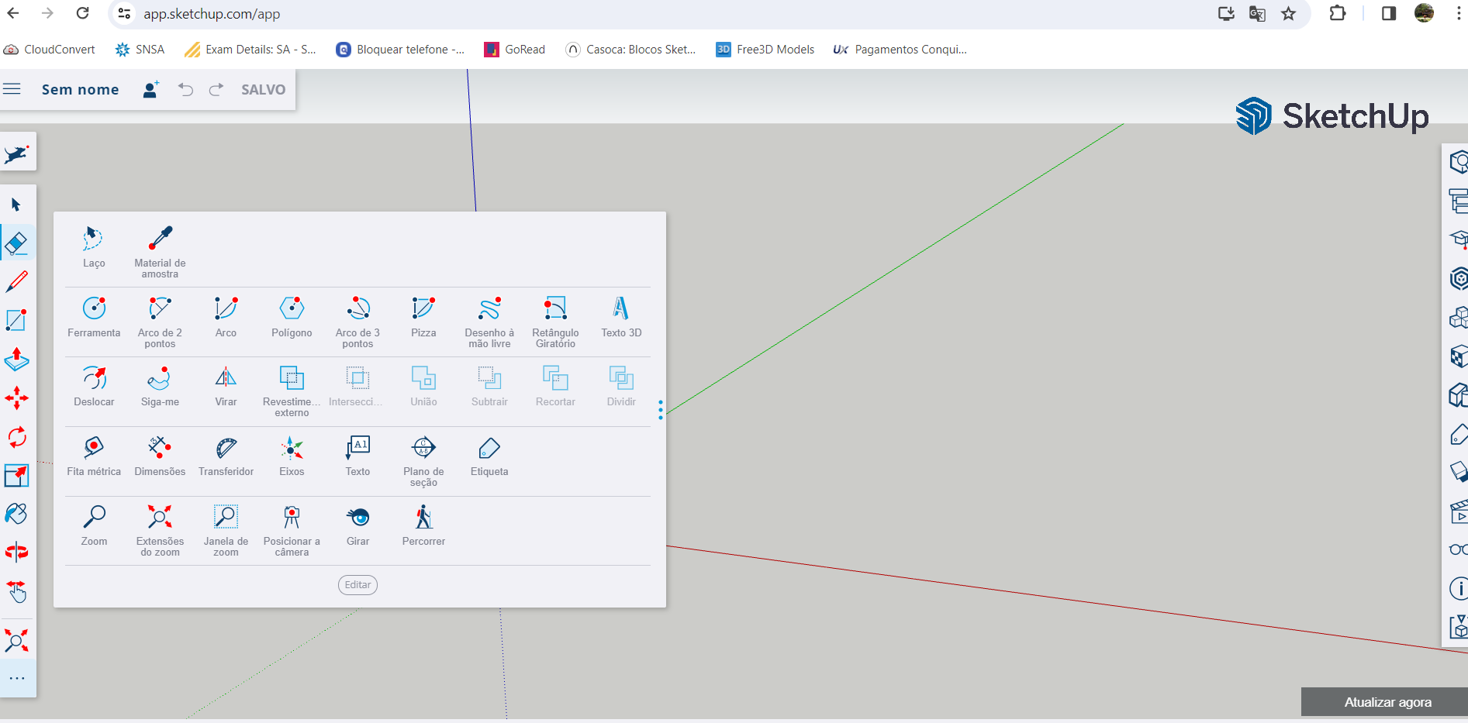
Task: Pick the Material de amostra eyedropper
Action: (160, 251)
